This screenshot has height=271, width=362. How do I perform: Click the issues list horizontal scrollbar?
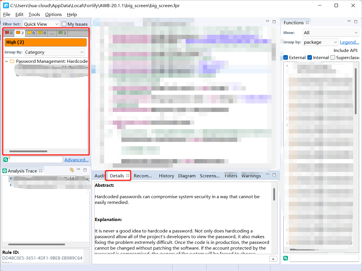coord(28,151)
